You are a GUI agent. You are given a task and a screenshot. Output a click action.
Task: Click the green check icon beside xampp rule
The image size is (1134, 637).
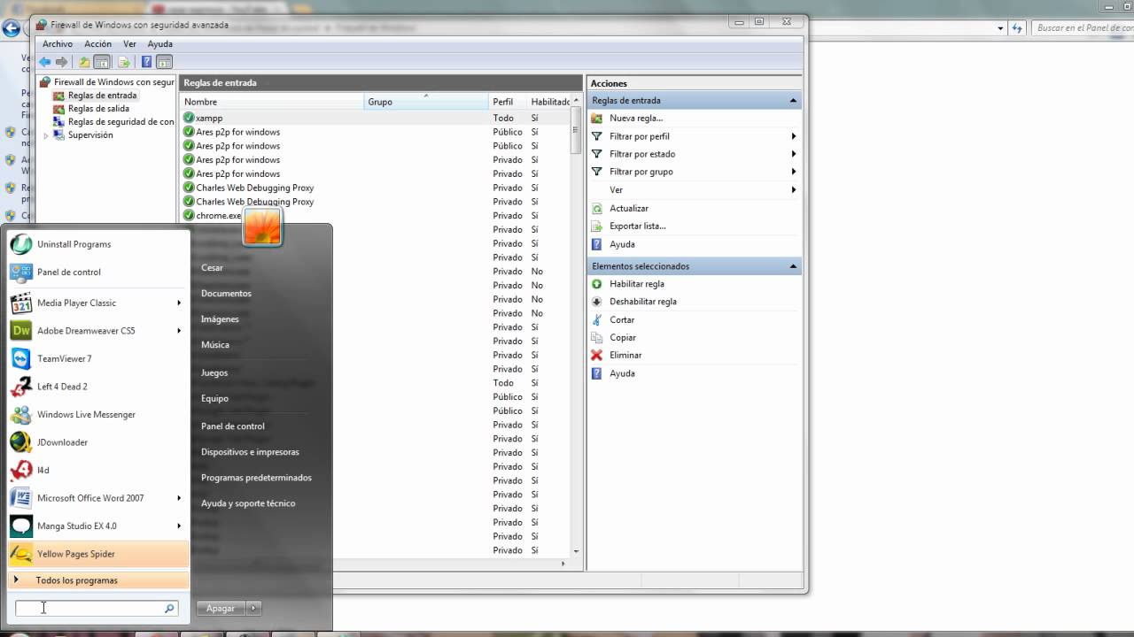click(189, 118)
